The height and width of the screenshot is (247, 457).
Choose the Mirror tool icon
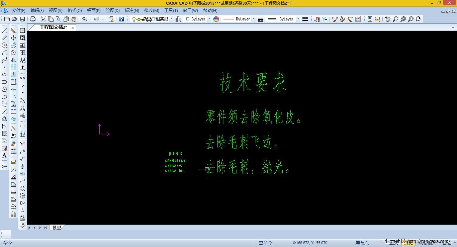click(13, 60)
